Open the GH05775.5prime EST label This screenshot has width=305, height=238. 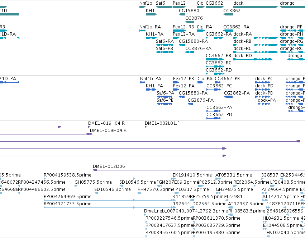[93, 182]
